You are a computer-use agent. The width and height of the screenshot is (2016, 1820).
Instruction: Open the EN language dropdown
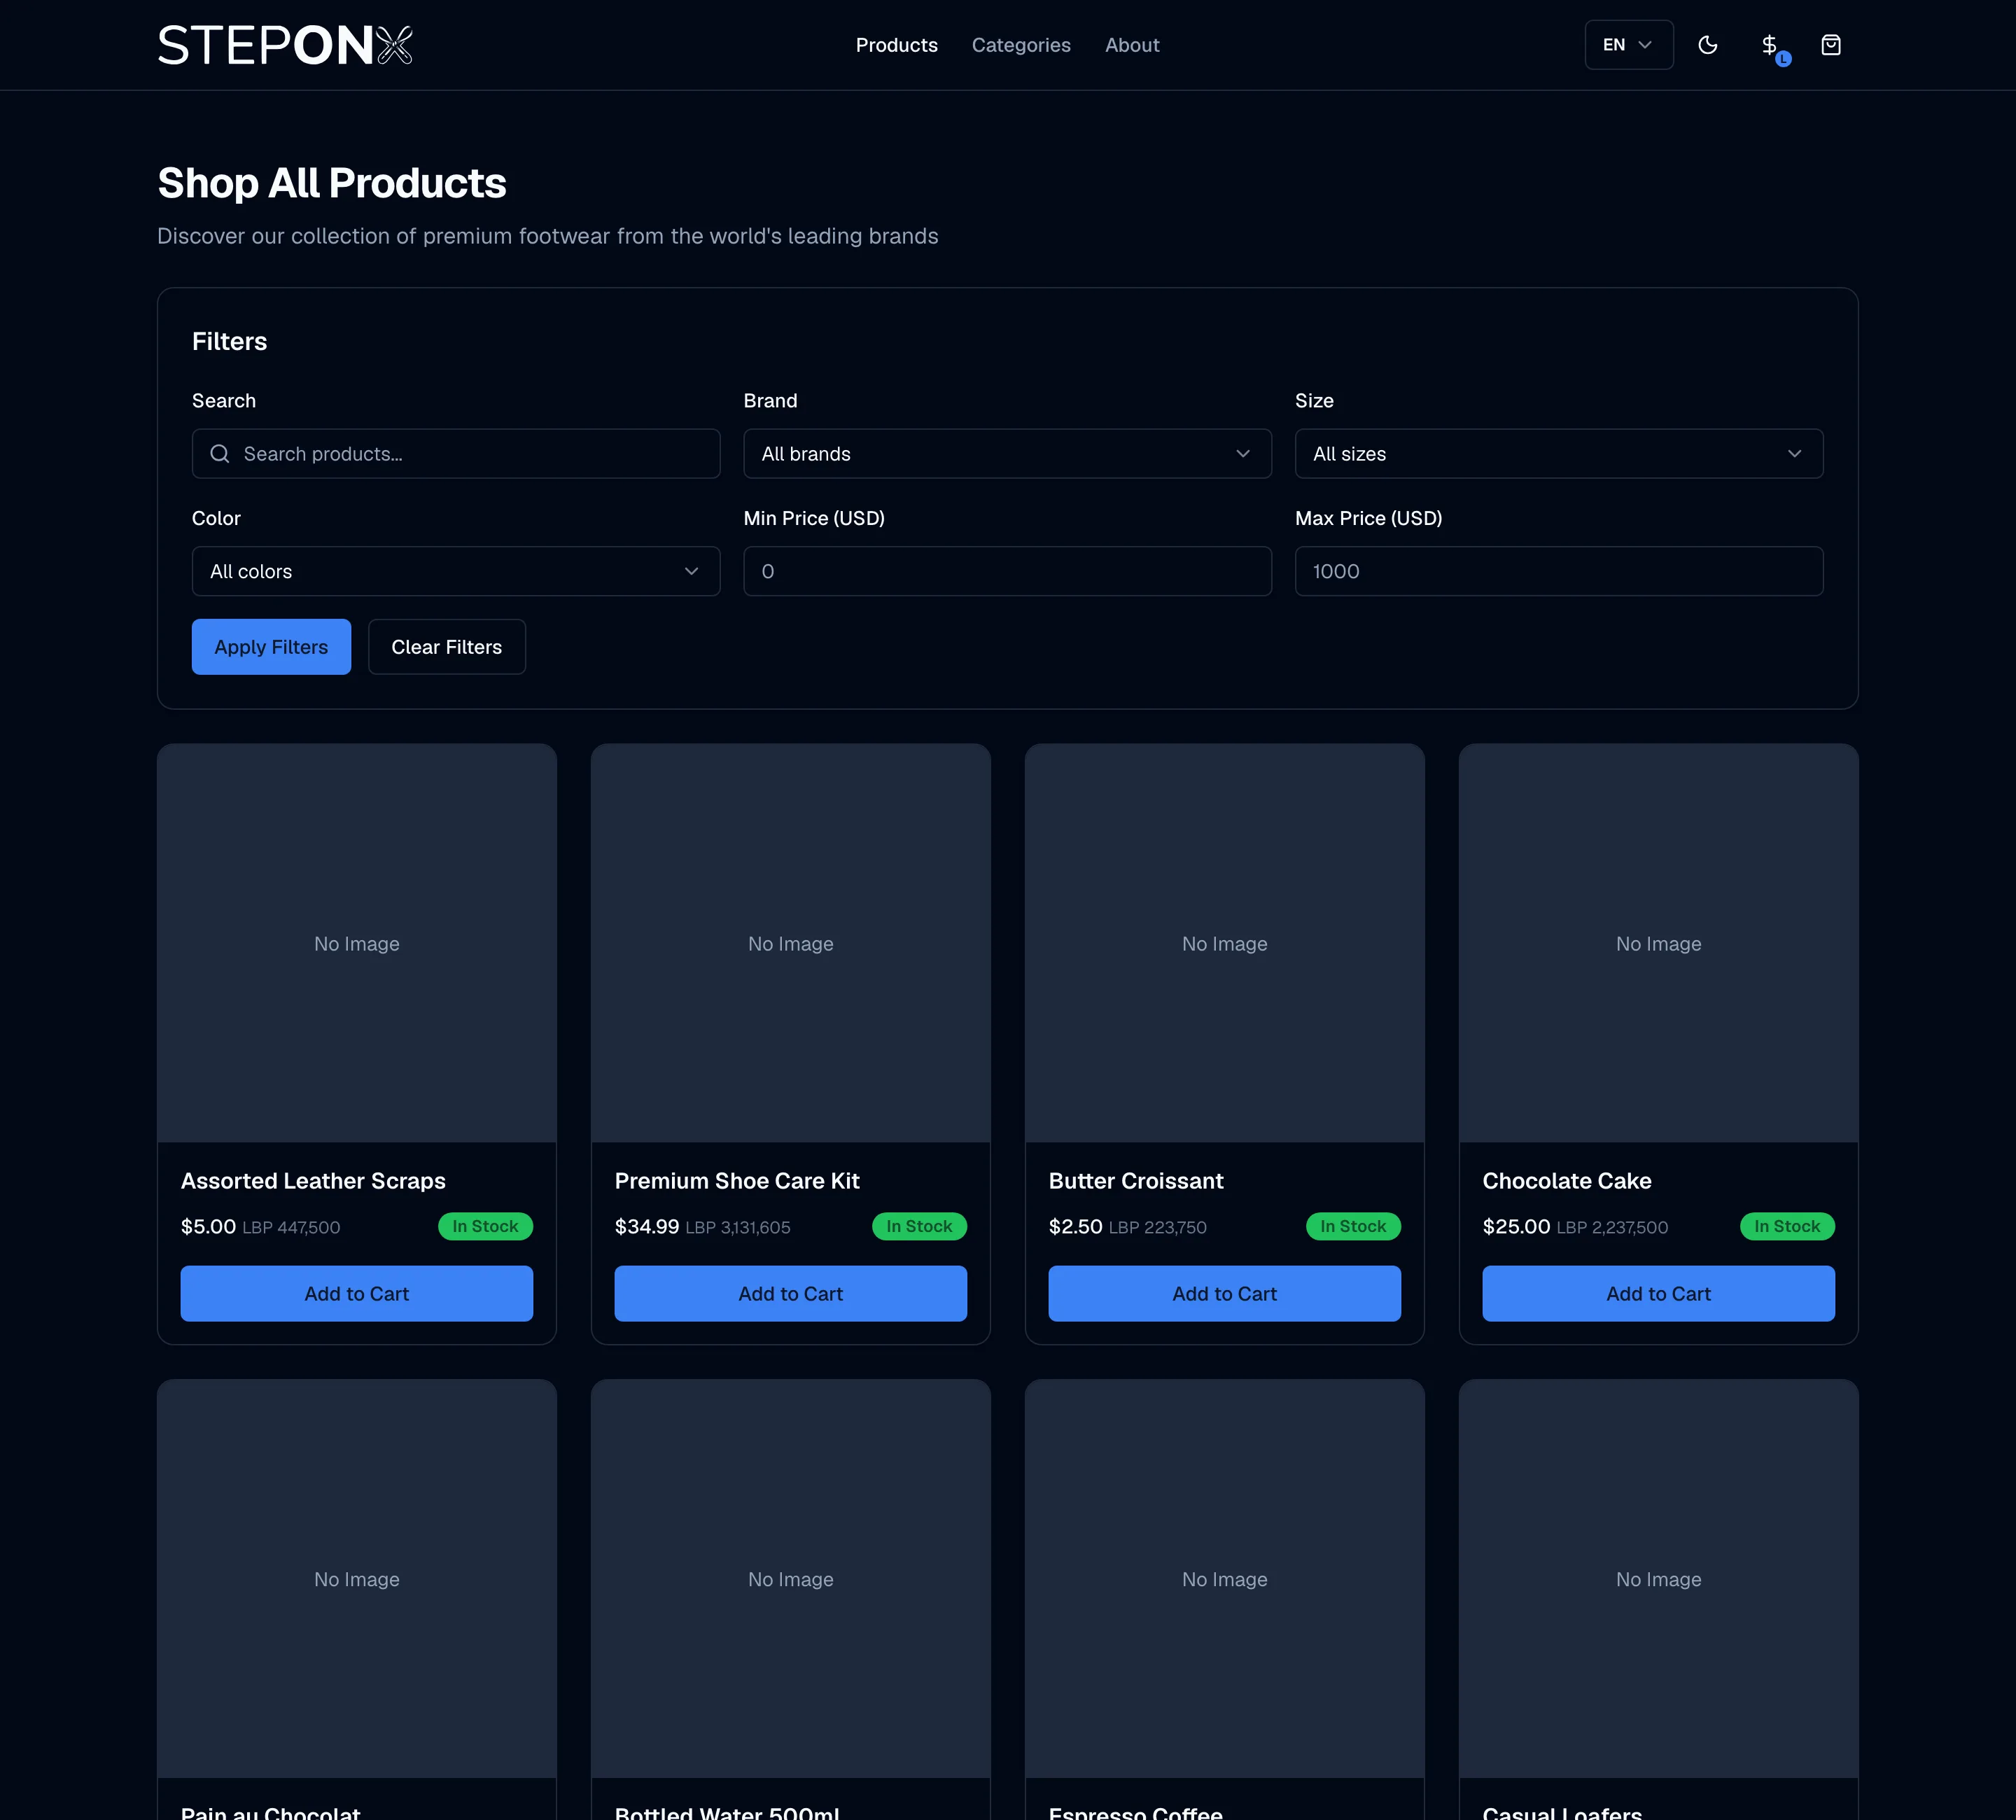[x=1629, y=45]
